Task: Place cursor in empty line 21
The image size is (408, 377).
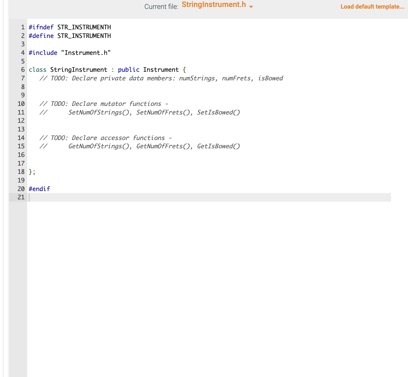Action: (209, 197)
